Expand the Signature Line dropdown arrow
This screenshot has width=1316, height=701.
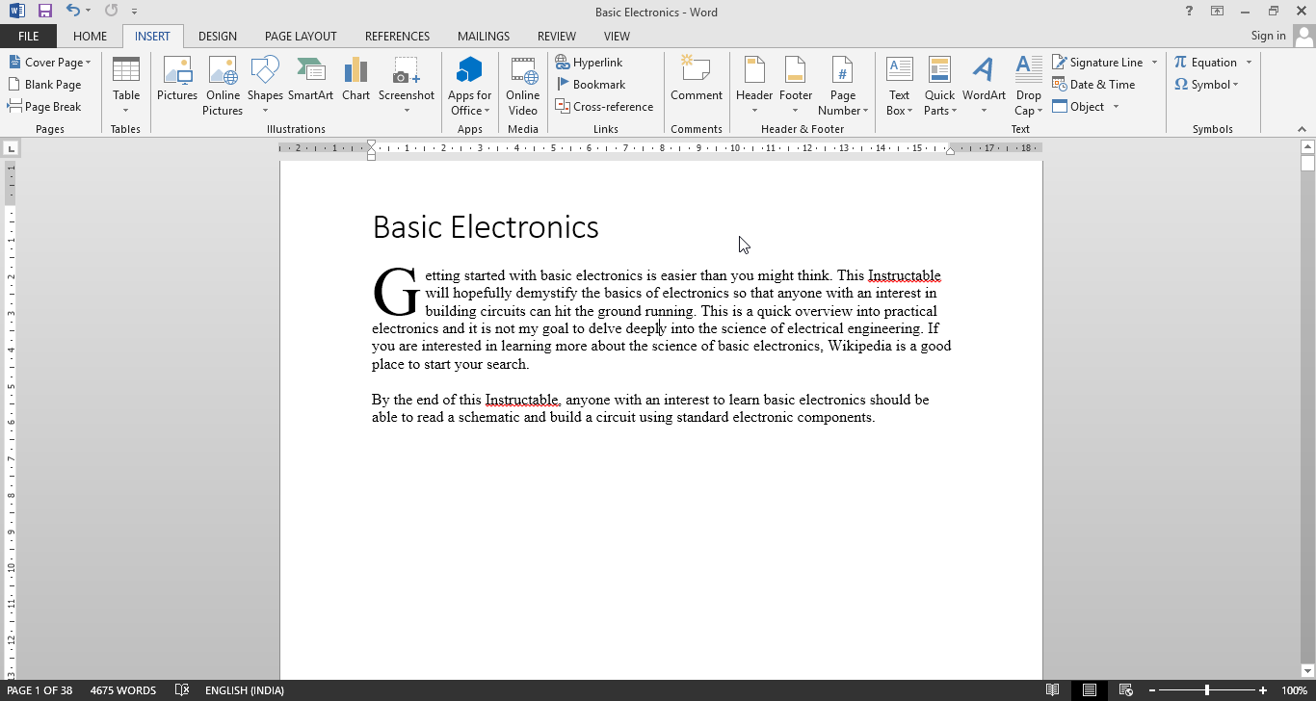[1154, 63]
